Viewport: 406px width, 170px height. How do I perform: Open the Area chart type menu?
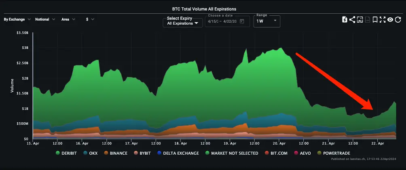click(x=68, y=19)
